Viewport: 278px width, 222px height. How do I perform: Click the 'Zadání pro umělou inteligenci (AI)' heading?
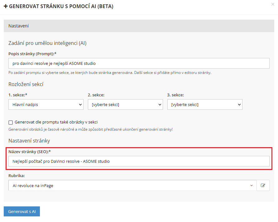coord(47,43)
